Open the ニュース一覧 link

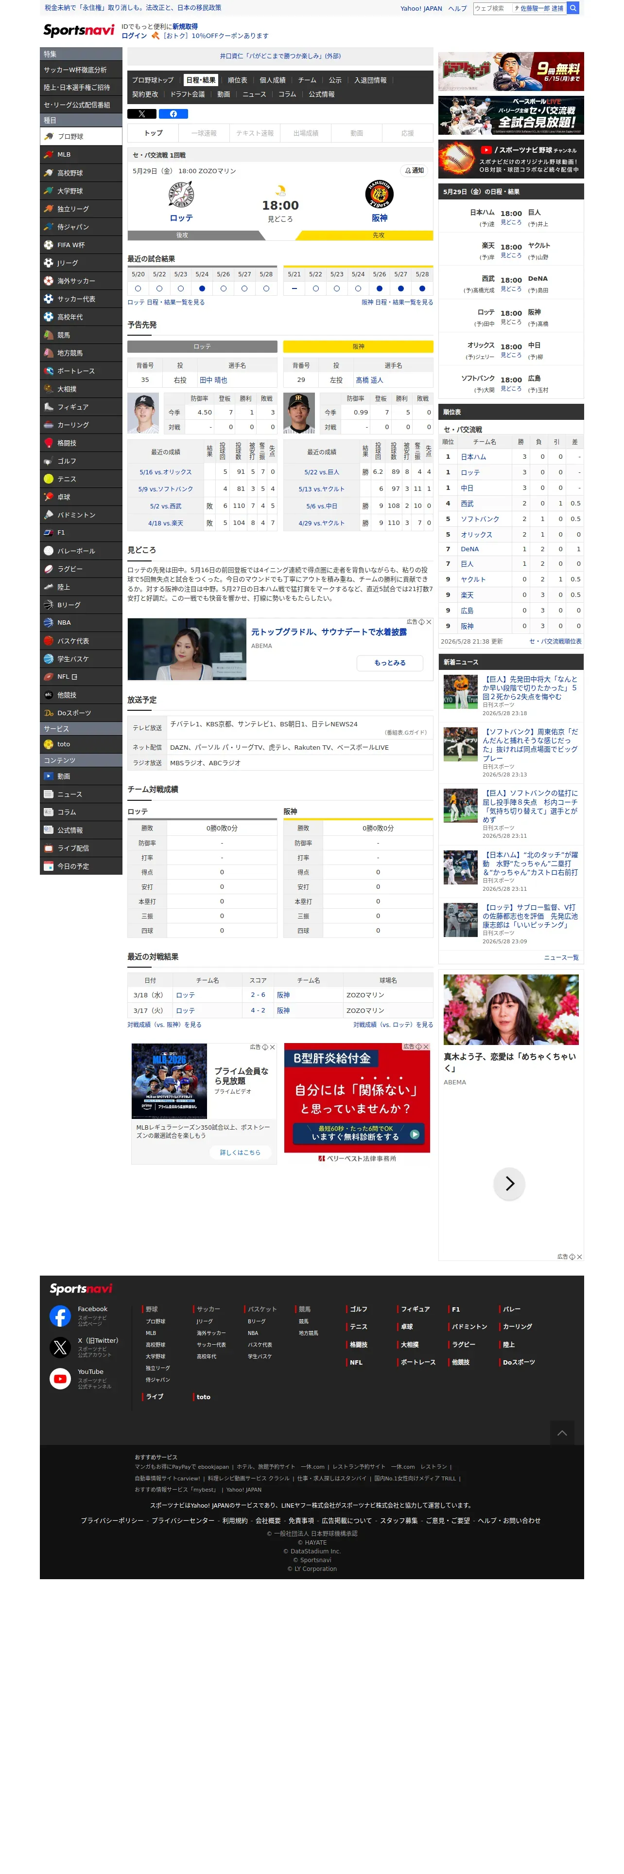pos(561,957)
